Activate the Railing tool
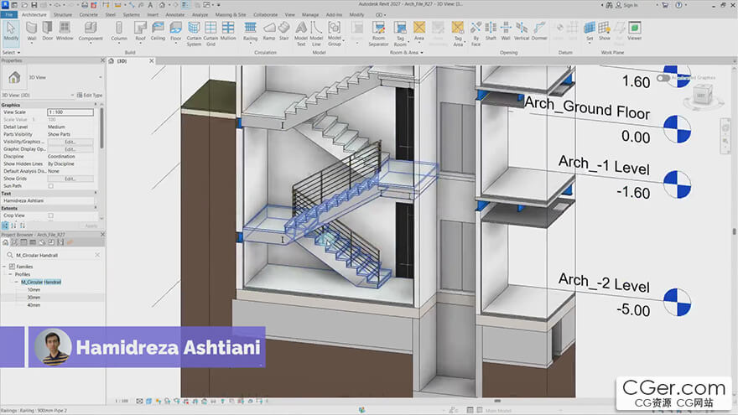This screenshot has width=738, height=415. tap(251, 32)
